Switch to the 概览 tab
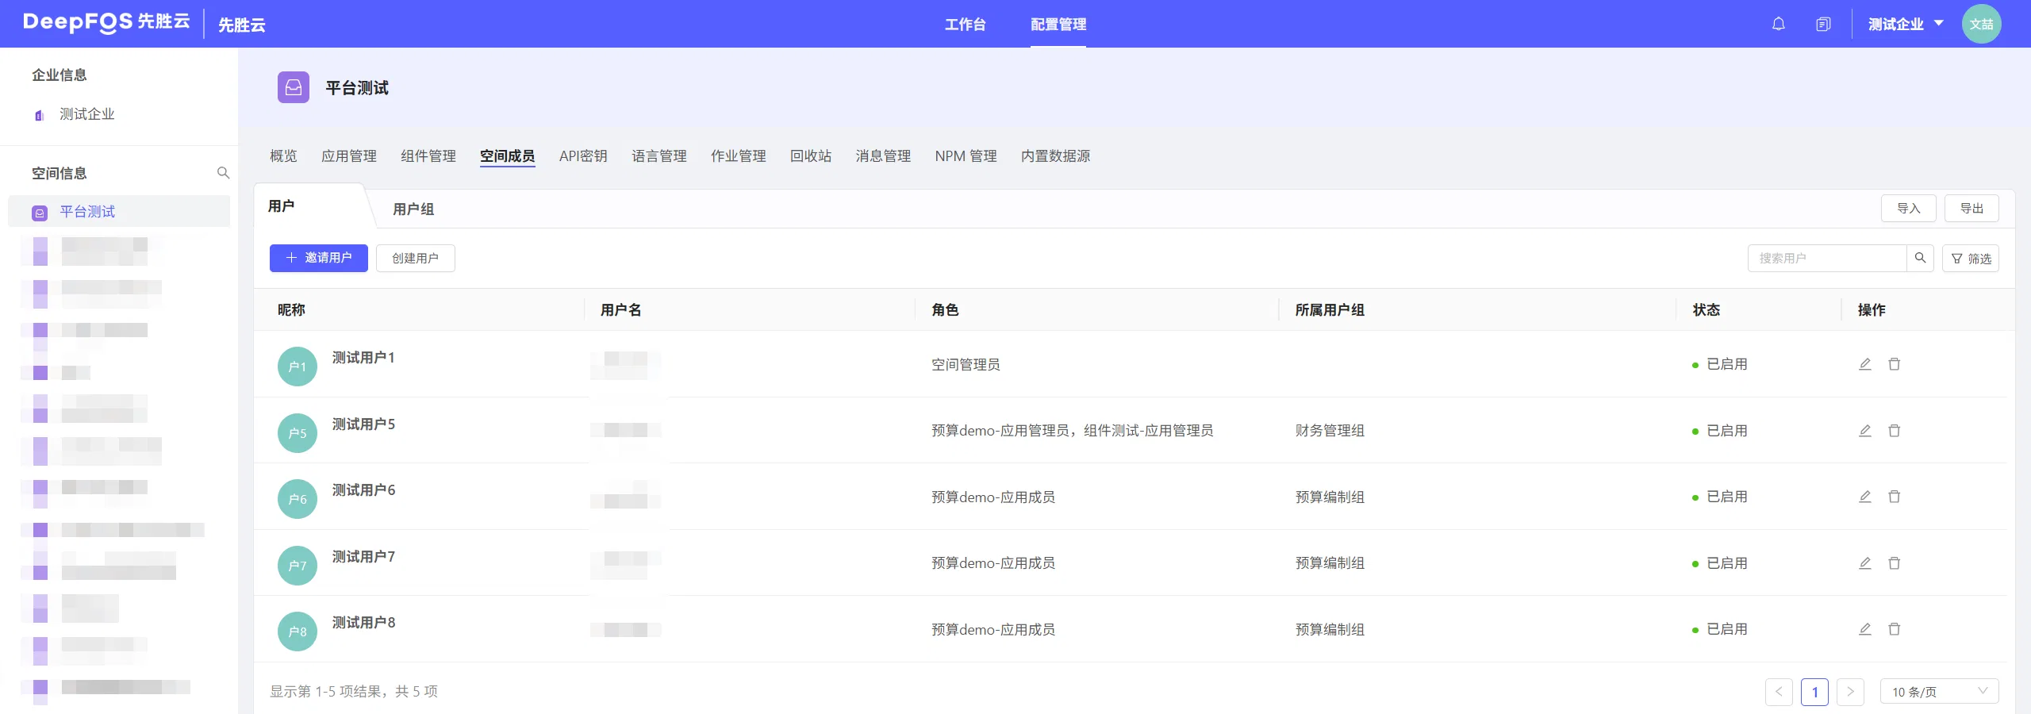 coord(283,156)
